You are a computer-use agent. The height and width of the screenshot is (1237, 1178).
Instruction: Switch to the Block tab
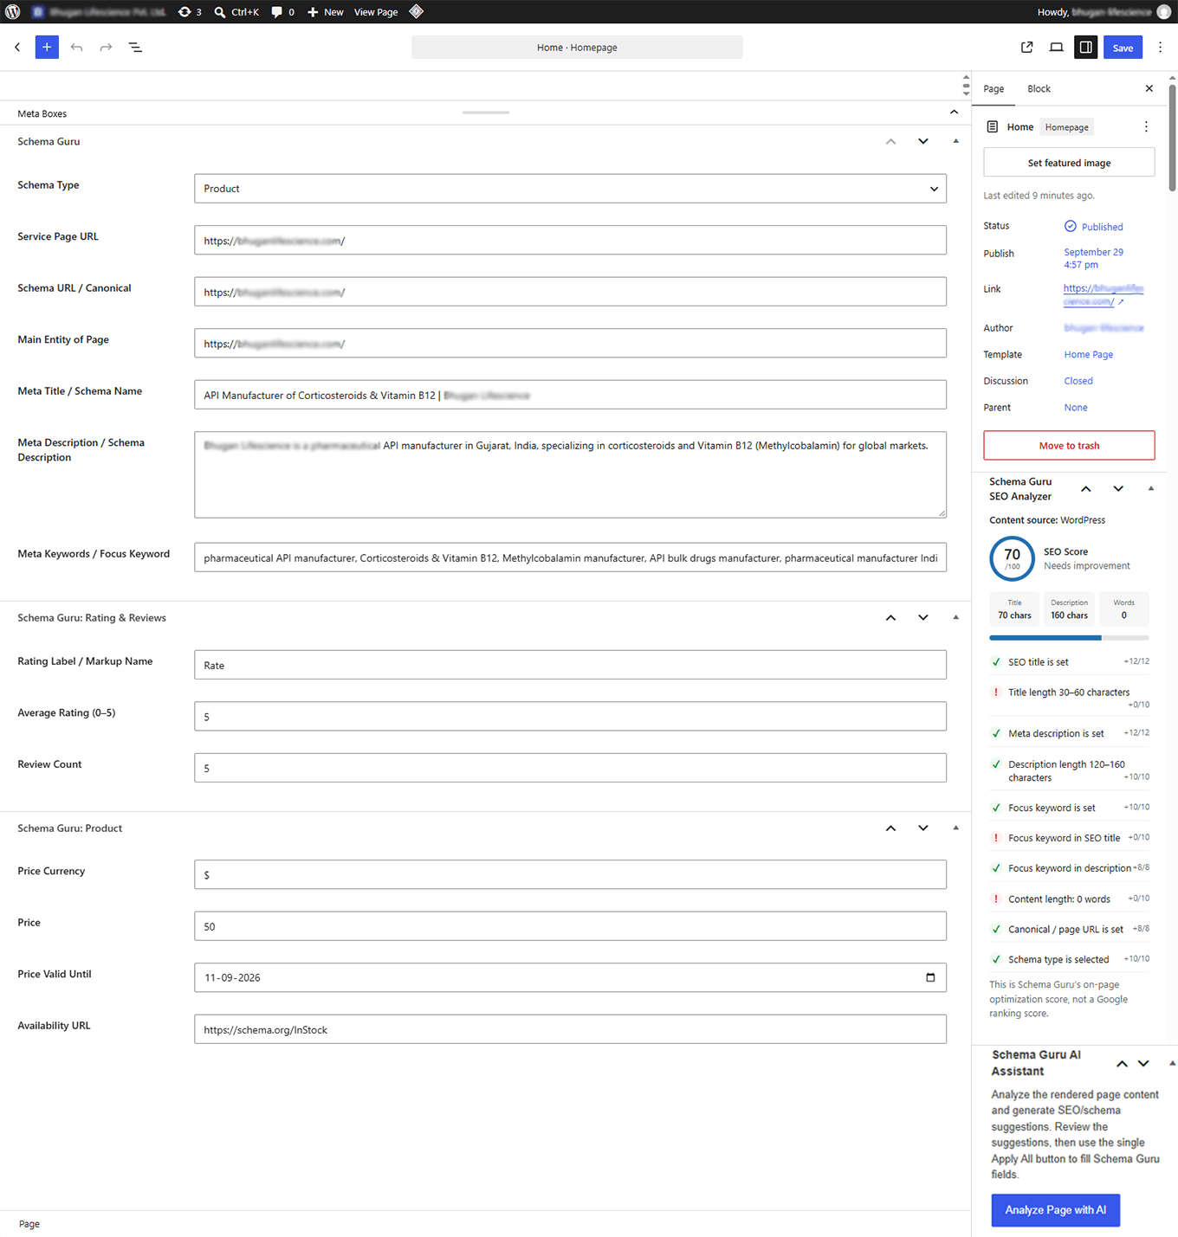coord(1039,89)
